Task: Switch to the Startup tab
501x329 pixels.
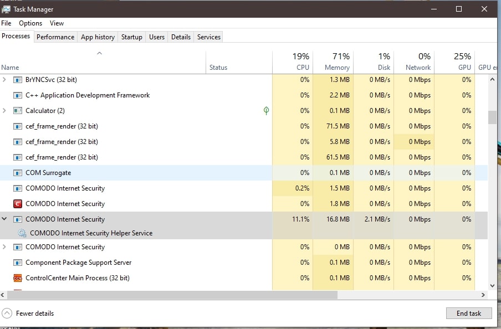Action: pyautogui.click(x=132, y=37)
